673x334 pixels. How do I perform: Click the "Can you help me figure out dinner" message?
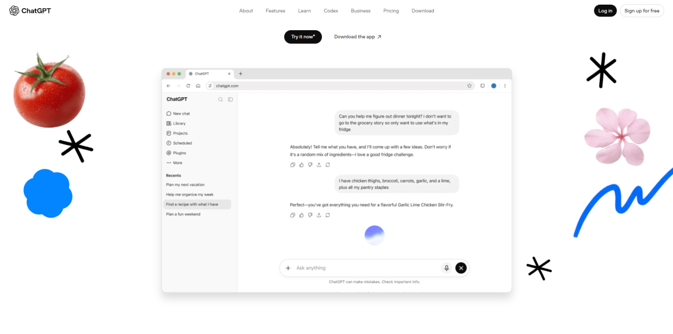point(397,123)
